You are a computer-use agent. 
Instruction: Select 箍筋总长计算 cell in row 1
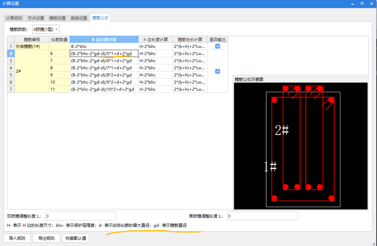[190, 46]
